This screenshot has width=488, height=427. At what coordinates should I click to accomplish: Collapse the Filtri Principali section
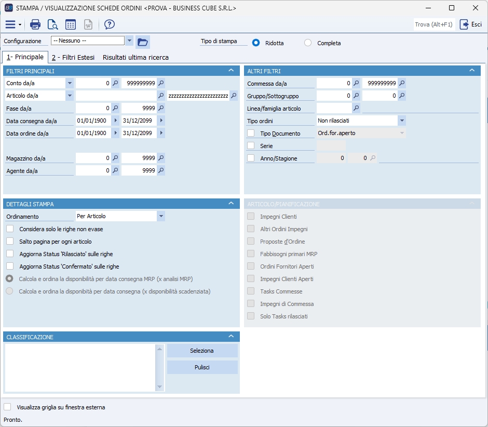tap(231, 71)
